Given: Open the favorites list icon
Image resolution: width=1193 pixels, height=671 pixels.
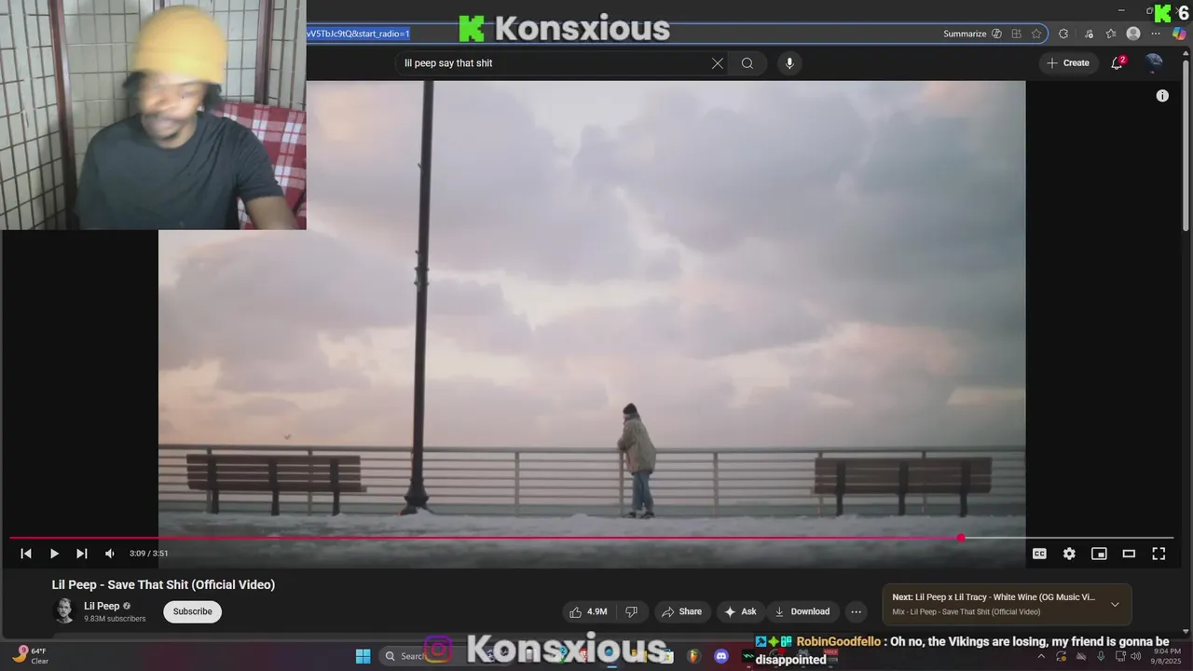Looking at the screenshot, I should [x=1111, y=34].
